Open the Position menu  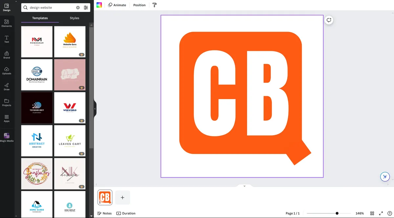click(139, 5)
